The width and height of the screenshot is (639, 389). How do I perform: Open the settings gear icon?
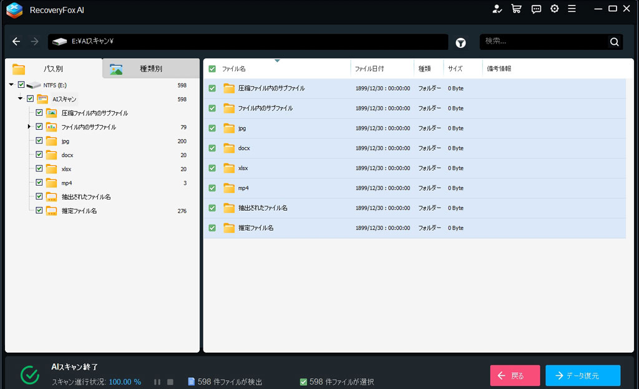555,9
